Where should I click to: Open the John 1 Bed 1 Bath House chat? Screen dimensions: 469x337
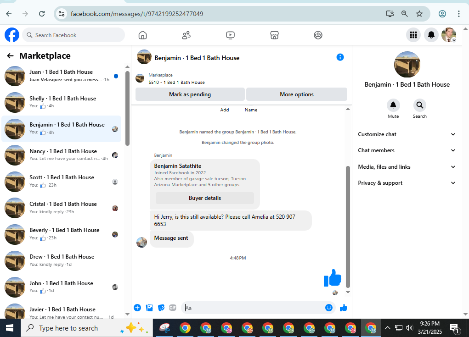pos(61,287)
